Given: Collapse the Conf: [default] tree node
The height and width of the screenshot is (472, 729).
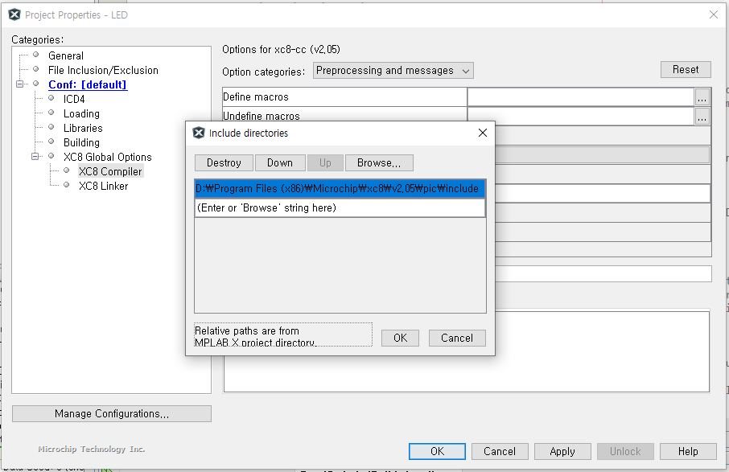Looking at the screenshot, I should pyautogui.click(x=19, y=84).
